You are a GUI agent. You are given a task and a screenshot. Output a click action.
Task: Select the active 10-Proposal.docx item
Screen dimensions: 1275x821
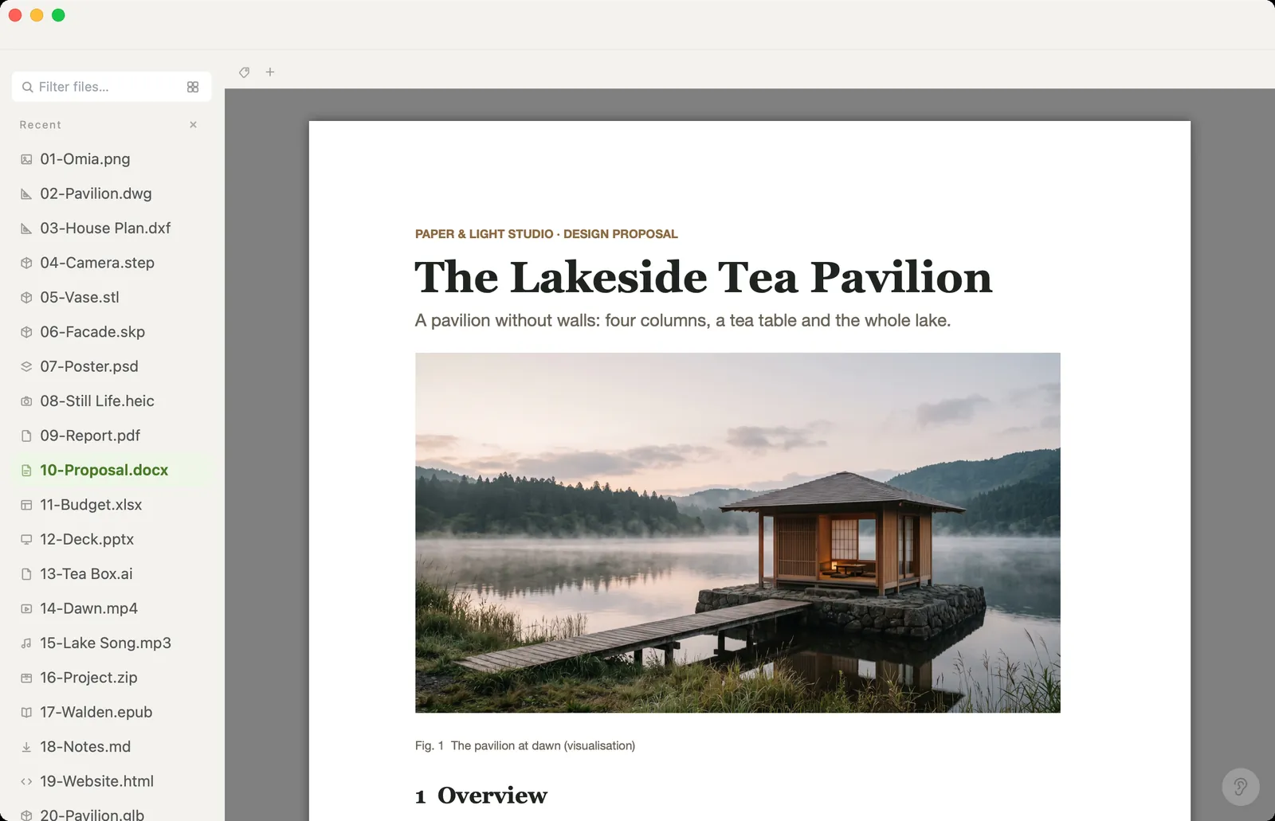click(112, 470)
